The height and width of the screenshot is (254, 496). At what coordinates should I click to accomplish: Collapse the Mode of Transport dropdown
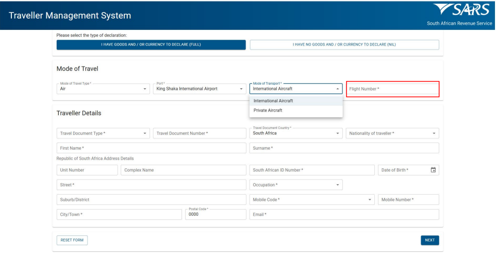(x=338, y=89)
